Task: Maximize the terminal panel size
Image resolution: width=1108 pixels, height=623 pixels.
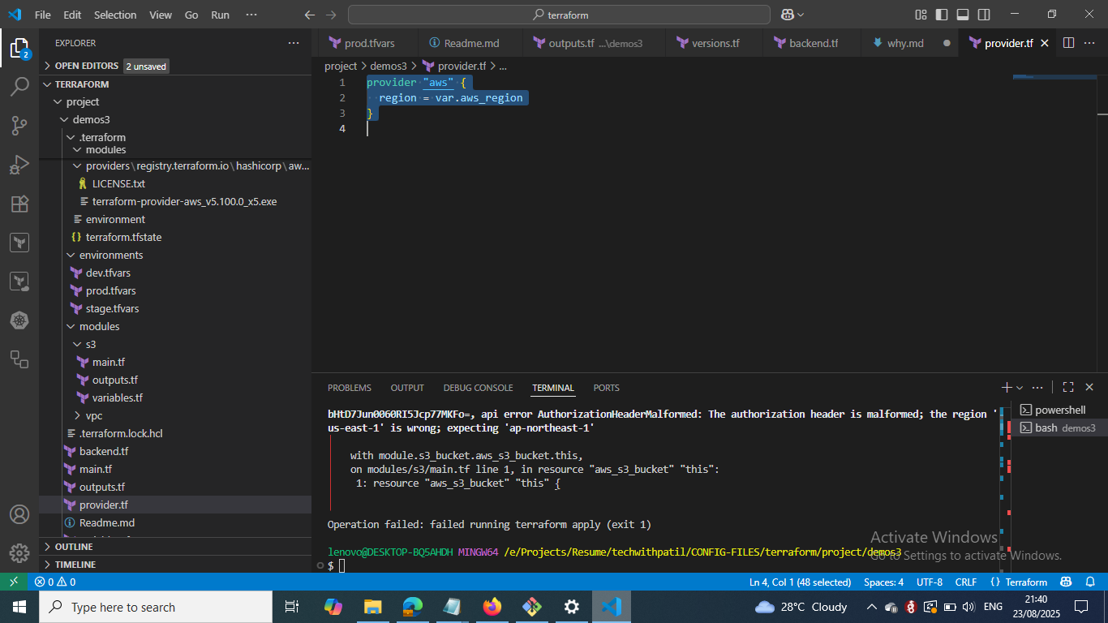Action: click(x=1068, y=388)
